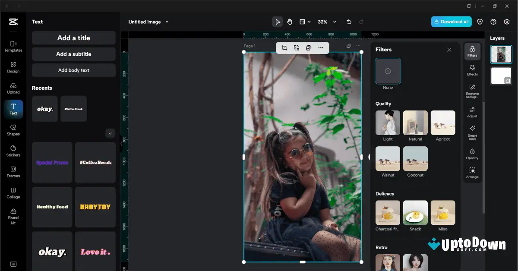Expand the Recents section chevron
518x271 pixels.
(110, 133)
